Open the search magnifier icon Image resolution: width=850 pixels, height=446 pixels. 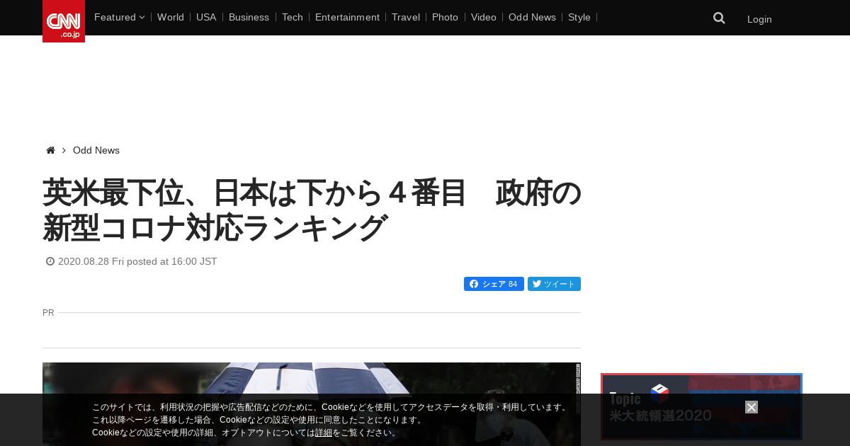pyautogui.click(x=719, y=18)
